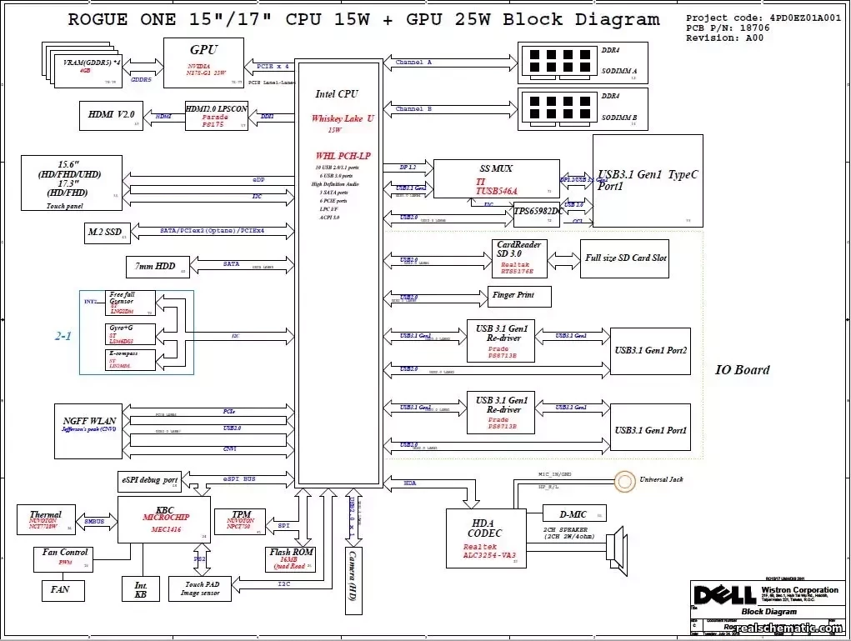Select the SS MUX TI TUSB546A block
This screenshot has height=641, width=851.
(x=496, y=179)
